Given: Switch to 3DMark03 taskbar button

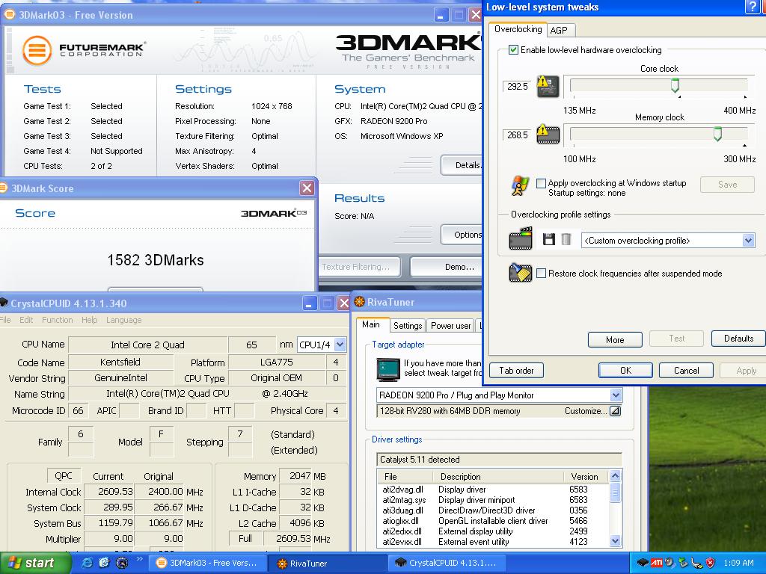Looking at the screenshot, I should (x=207, y=564).
